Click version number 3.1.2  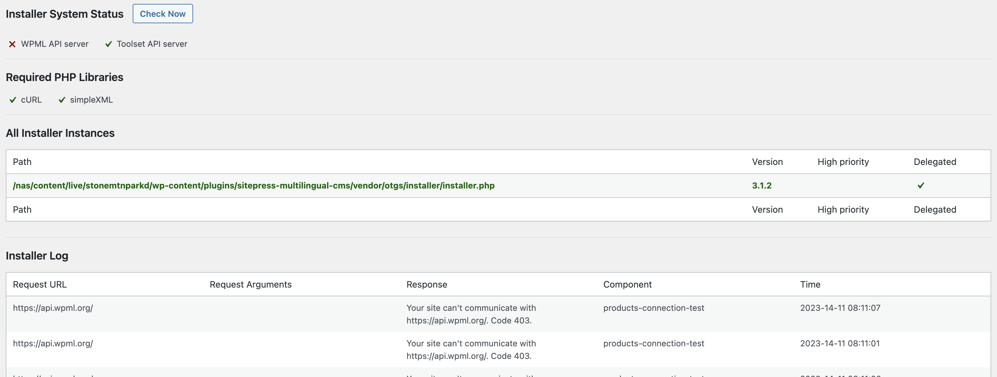point(762,185)
